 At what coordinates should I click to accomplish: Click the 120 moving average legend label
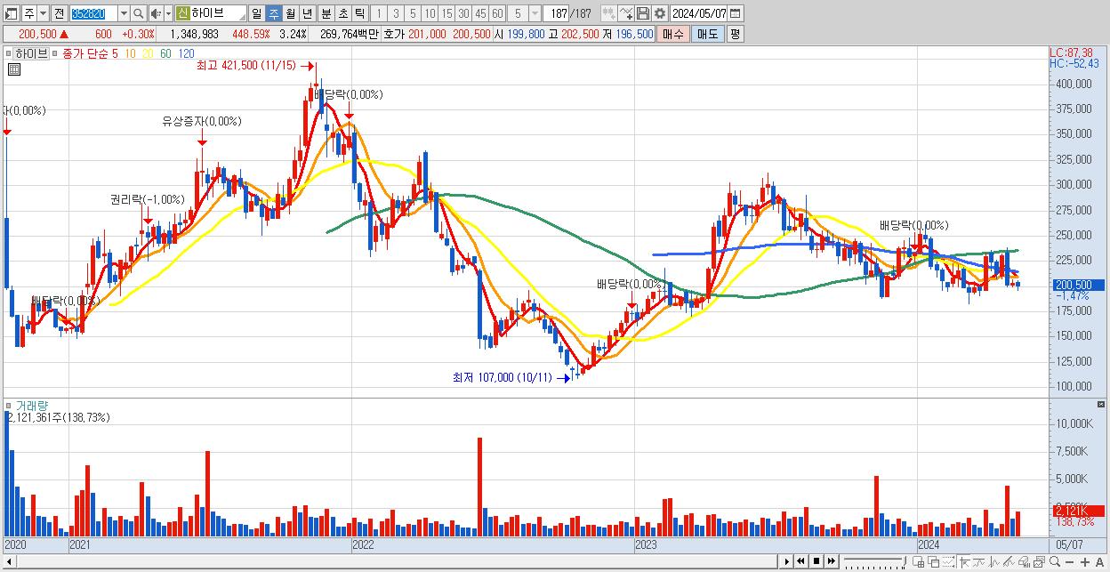(x=186, y=53)
